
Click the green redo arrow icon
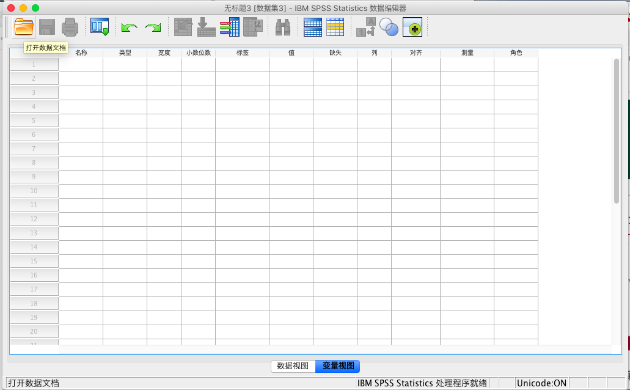[153, 28]
